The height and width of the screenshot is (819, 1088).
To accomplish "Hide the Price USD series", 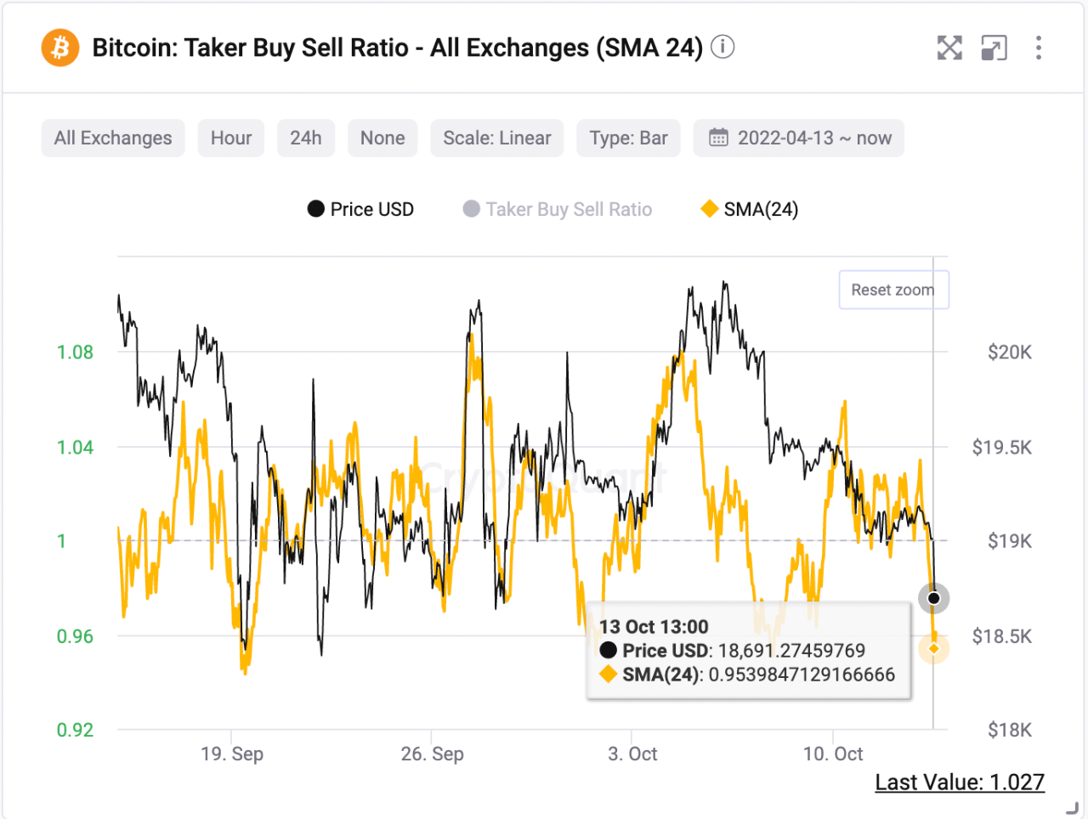I will [x=360, y=209].
